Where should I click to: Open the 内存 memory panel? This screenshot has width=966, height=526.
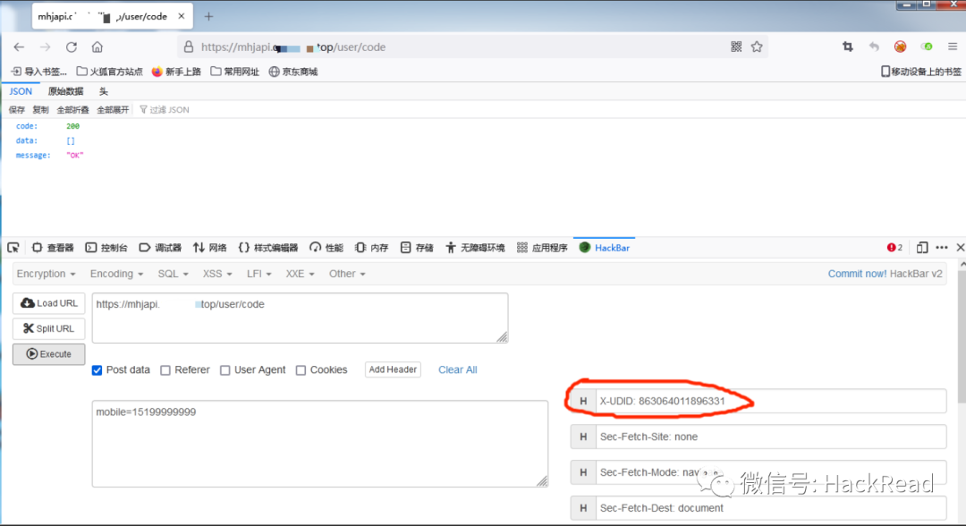click(372, 248)
